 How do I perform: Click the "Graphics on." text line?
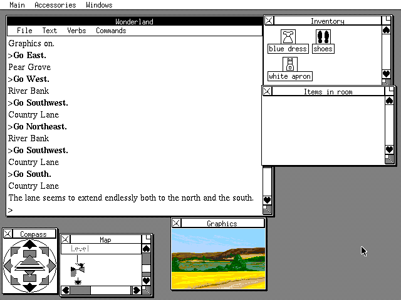coord(31,43)
